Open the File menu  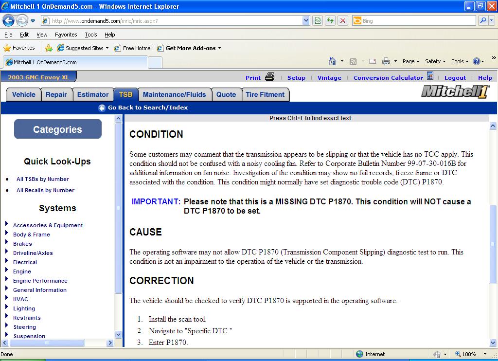click(8, 35)
